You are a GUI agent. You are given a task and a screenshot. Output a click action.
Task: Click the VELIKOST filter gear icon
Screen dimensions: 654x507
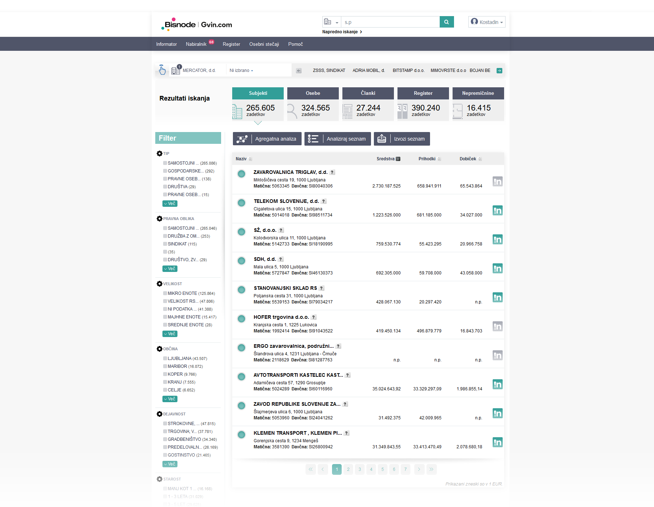point(160,284)
